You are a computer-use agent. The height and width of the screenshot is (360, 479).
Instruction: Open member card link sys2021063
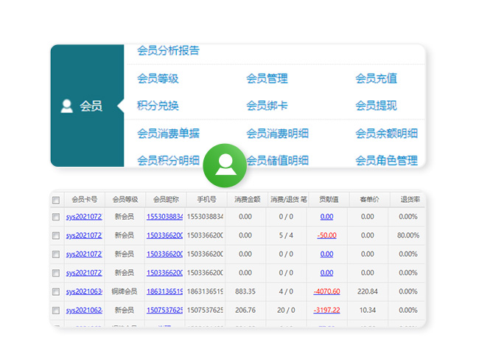pos(83,291)
